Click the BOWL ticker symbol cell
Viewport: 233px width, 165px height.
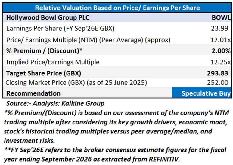pyautogui.click(x=221, y=17)
